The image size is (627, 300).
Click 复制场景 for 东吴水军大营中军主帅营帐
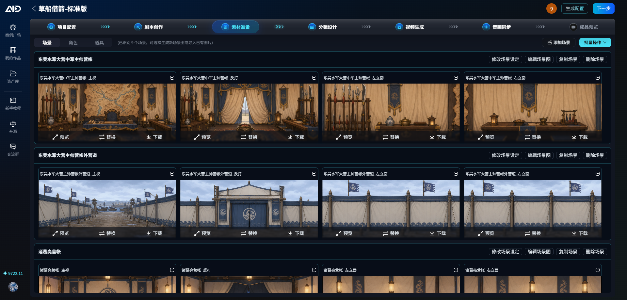568,59
